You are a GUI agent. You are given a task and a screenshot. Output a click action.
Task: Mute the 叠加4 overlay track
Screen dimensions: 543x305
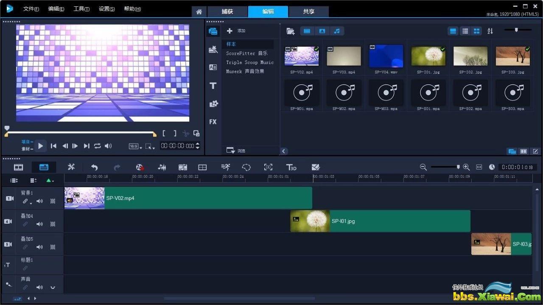(39, 224)
